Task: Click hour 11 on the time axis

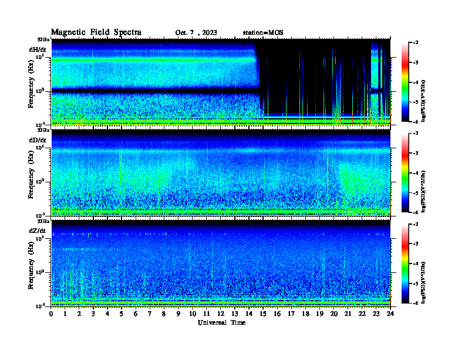Action: (x=207, y=314)
